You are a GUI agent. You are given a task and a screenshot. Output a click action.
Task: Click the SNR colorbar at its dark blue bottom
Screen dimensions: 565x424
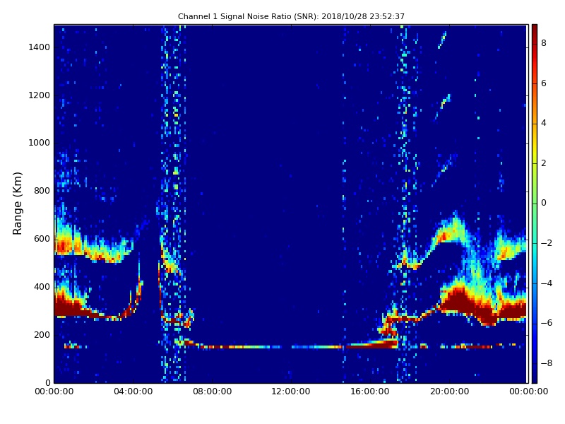535,377
